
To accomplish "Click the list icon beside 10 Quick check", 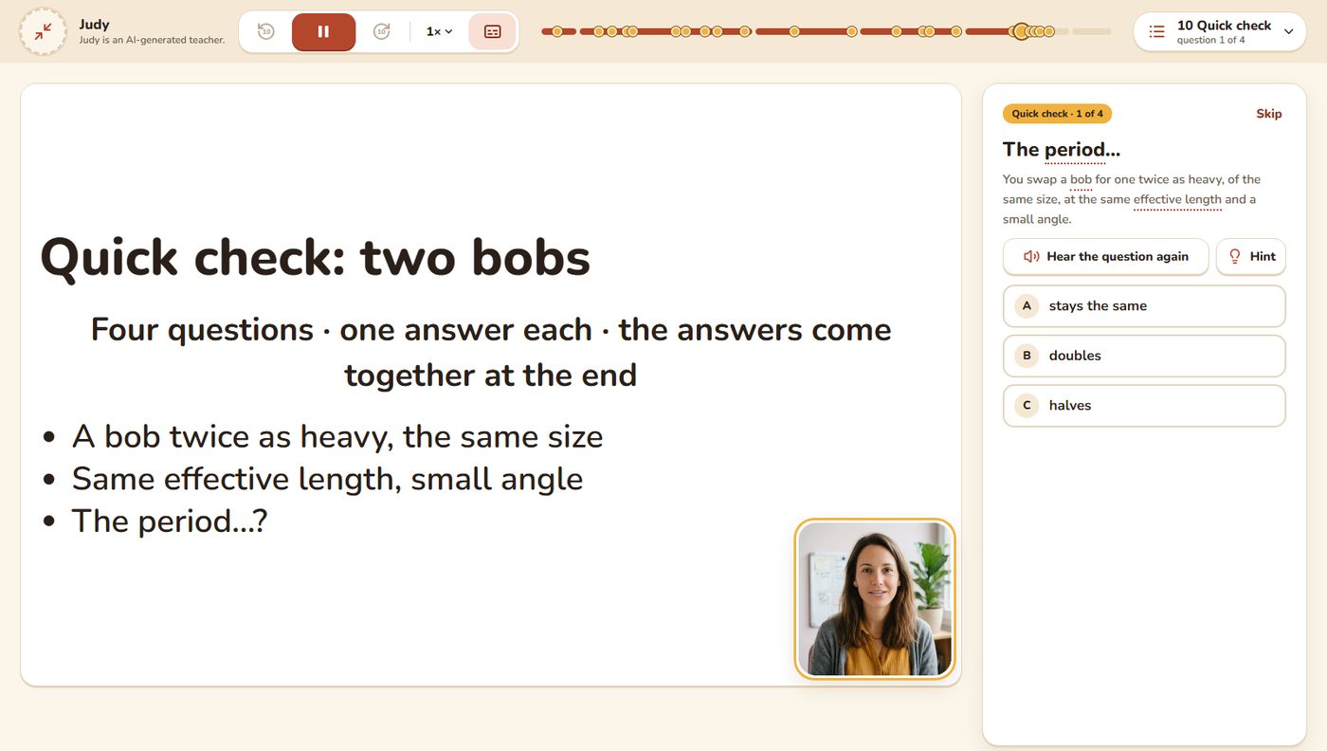I will tap(1156, 31).
